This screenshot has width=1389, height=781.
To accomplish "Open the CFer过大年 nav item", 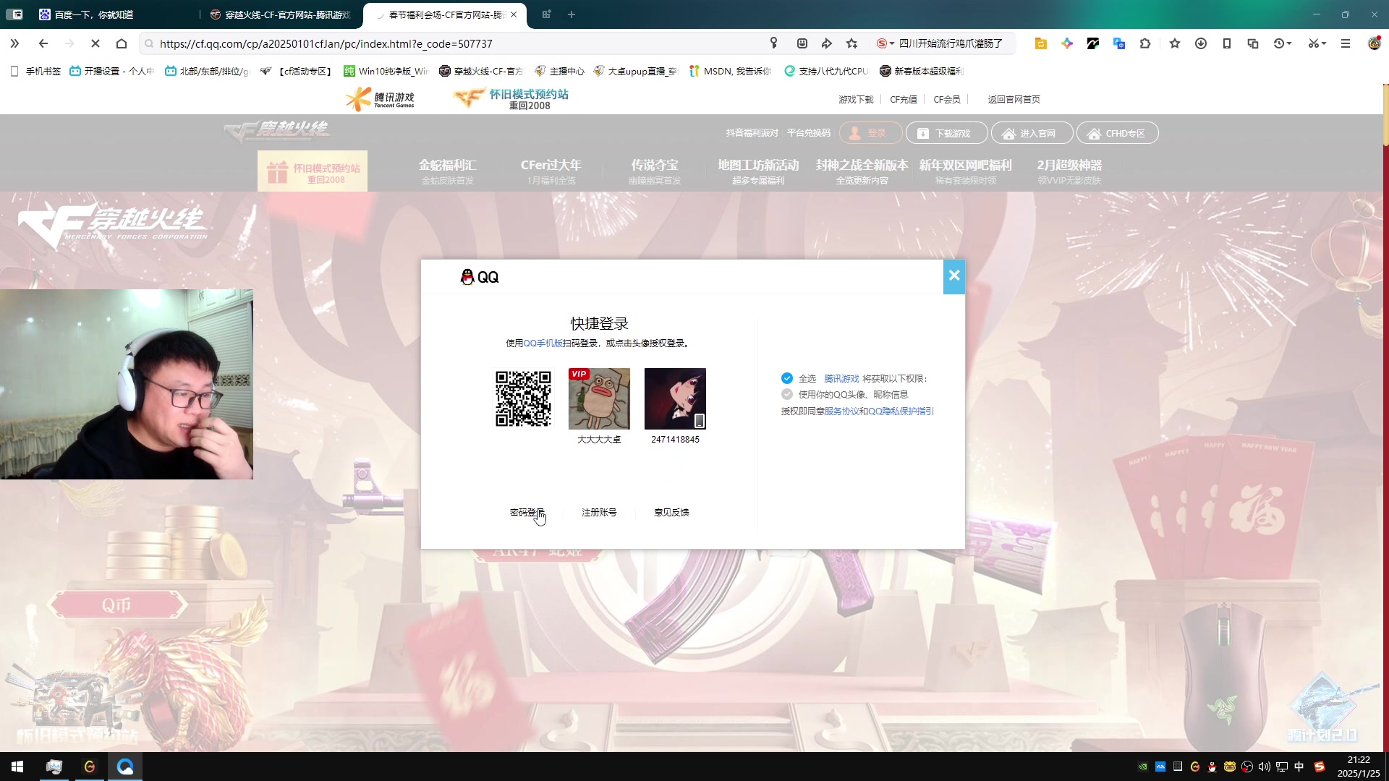I will (x=551, y=171).
